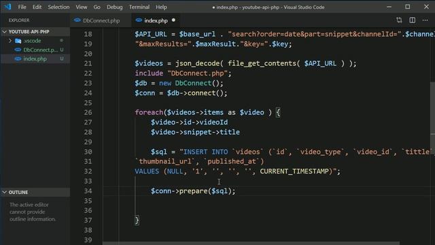Click the EXPLORER panel header
Viewport: 435px width, 245px height.
(19, 20)
